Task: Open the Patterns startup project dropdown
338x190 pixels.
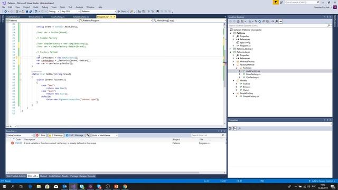Action: 99,12
